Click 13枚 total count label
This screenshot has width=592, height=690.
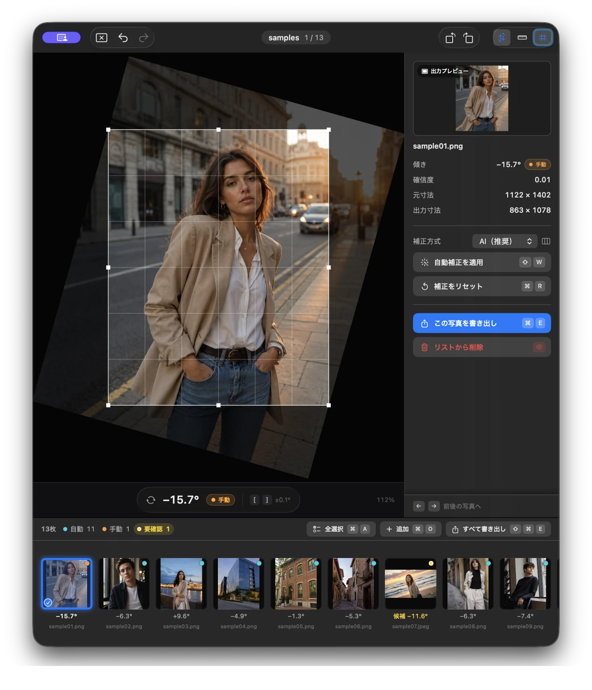coord(49,529)
